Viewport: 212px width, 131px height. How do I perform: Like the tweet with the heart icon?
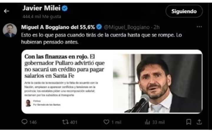coord(106,122)
